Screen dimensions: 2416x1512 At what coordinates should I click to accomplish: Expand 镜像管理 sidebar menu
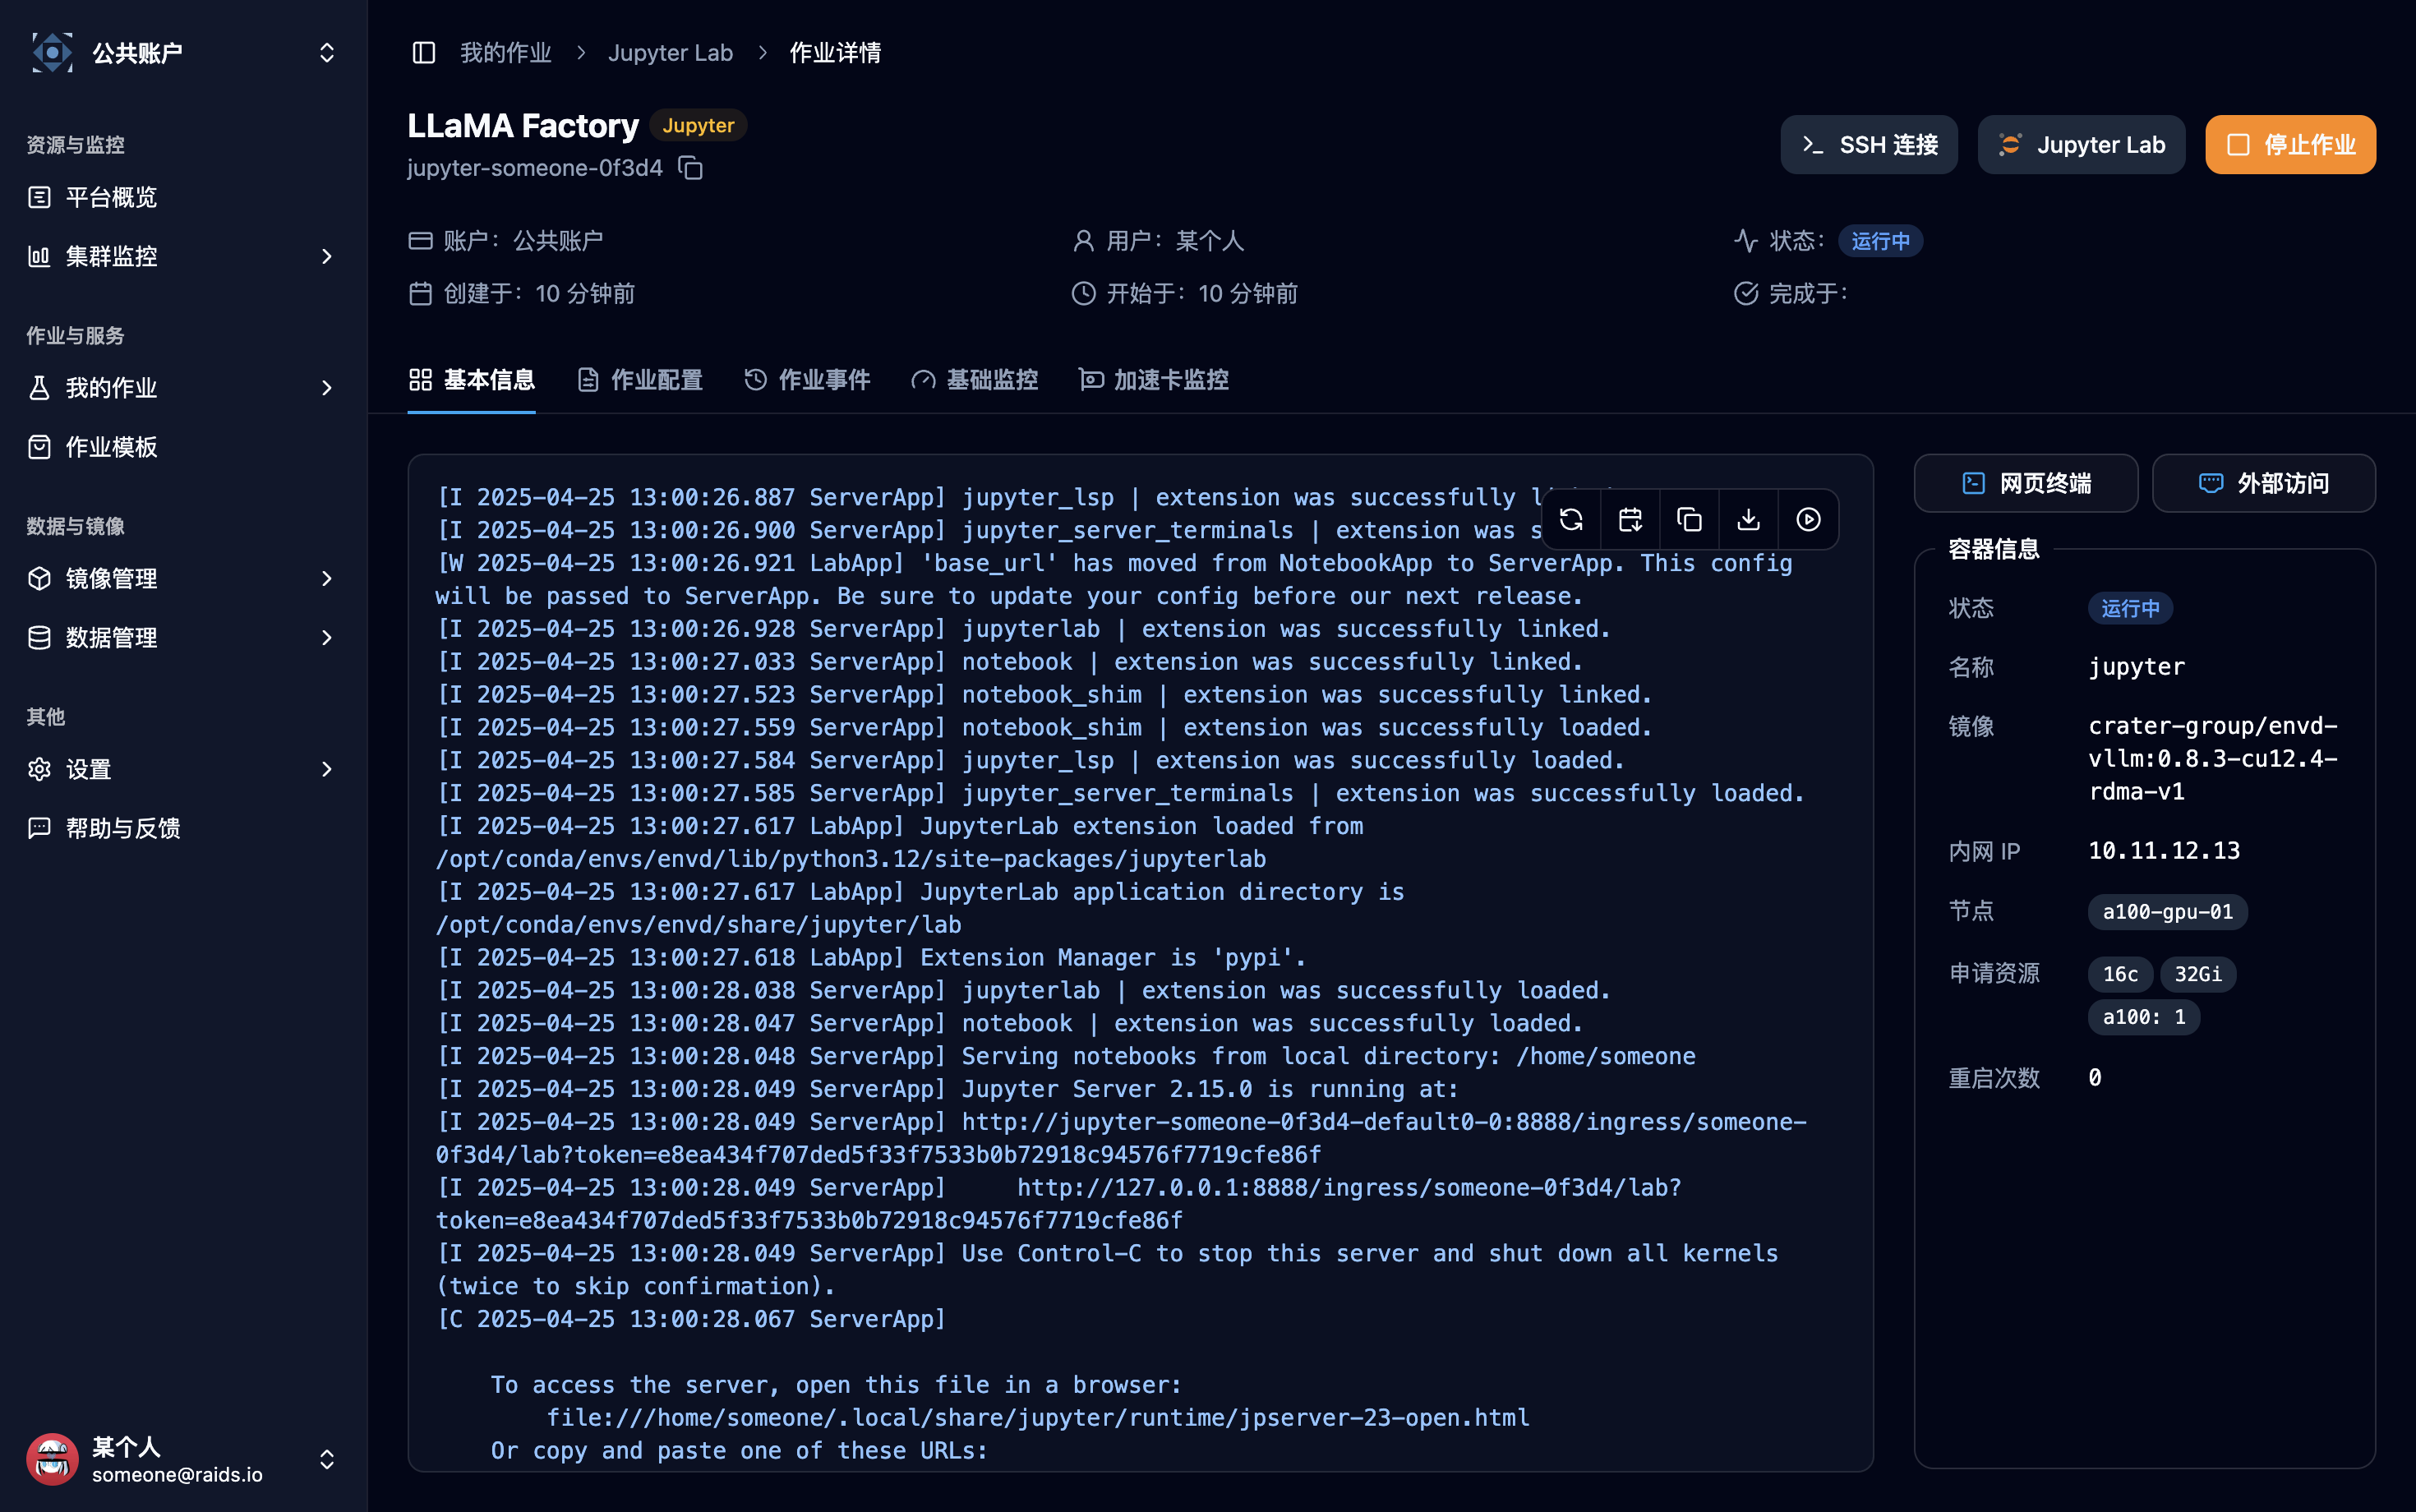coord(182,578)
